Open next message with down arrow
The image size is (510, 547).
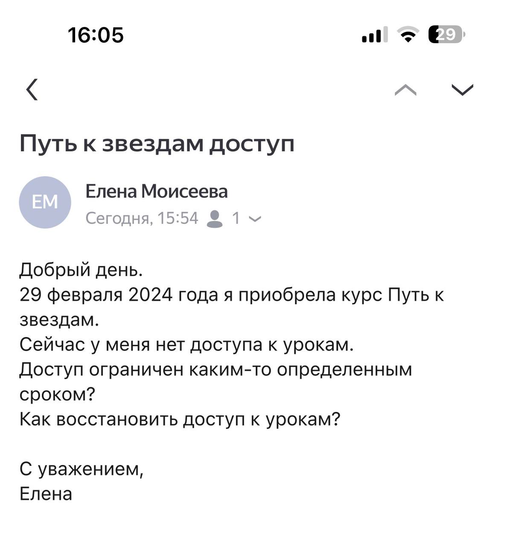[x=462, y=90]
